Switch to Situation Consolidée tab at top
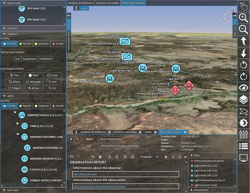250x193 pixels. click(x=108, y=3)
